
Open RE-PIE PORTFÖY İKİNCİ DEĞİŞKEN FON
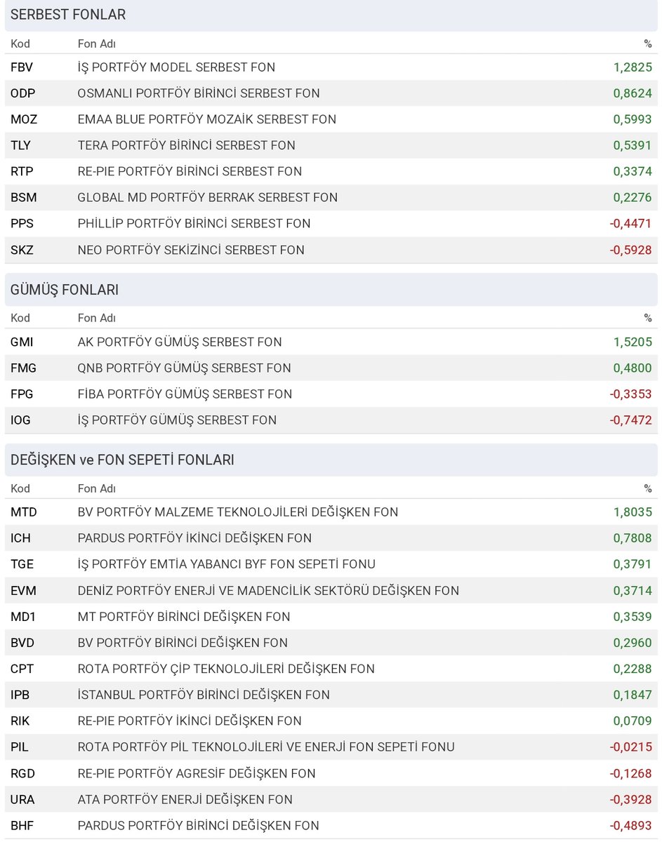190,721
